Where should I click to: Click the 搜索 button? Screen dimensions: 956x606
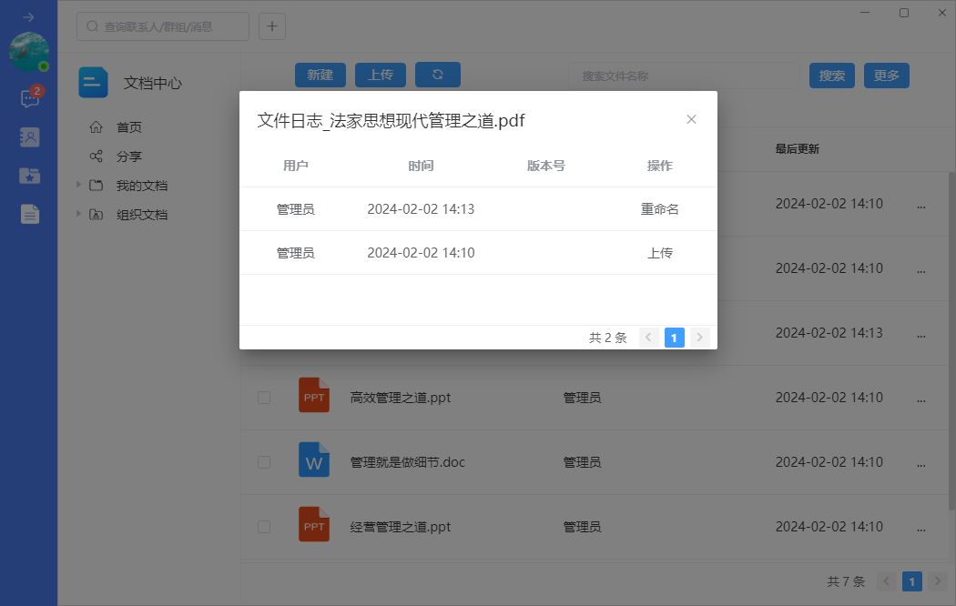[x=831, y=76]
